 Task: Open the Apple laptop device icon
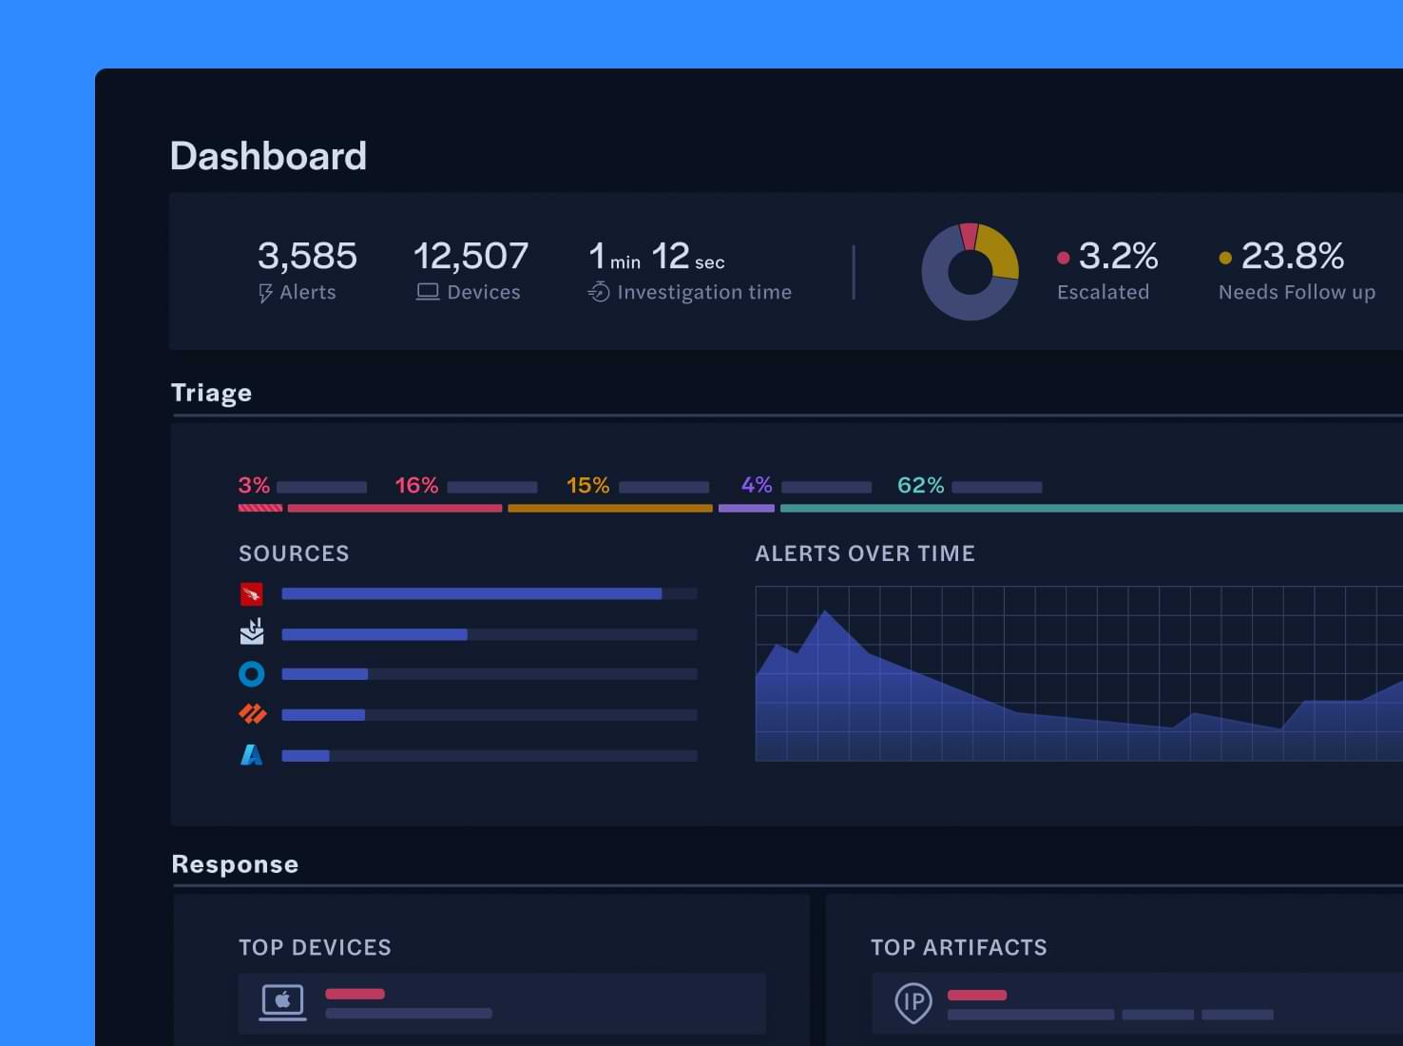(283, 1003)
